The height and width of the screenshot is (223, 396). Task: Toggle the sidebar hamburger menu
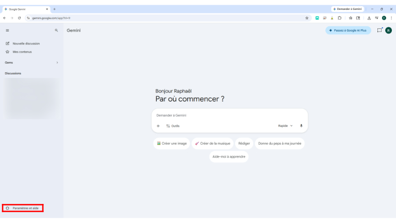(7, 30)
